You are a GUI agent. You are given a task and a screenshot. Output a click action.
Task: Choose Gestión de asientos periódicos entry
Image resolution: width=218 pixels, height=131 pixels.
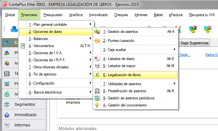coord(136,98)
